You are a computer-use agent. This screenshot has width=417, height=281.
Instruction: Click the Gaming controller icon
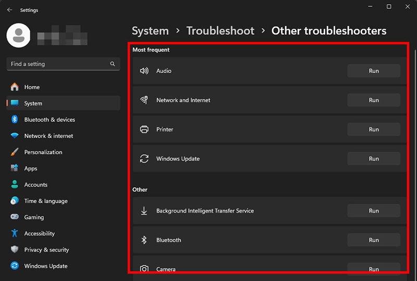[15, 217]
